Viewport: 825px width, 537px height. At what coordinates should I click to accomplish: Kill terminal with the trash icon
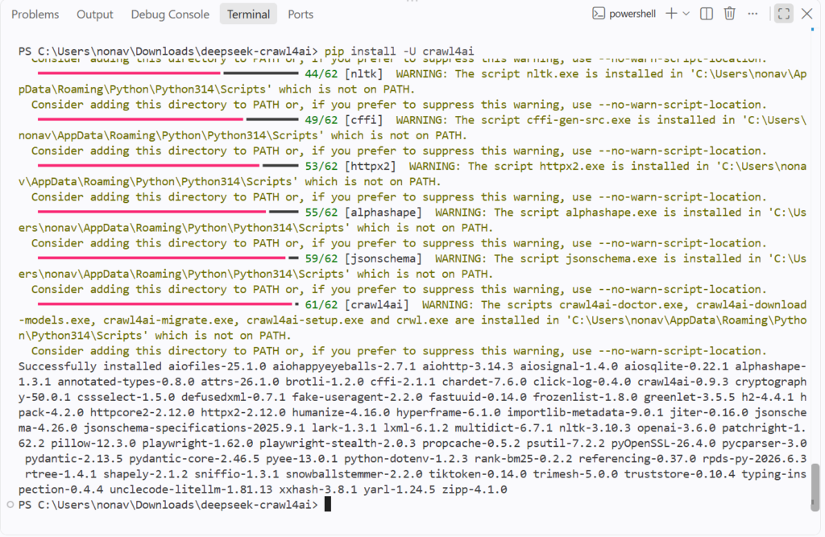(730, 14)
